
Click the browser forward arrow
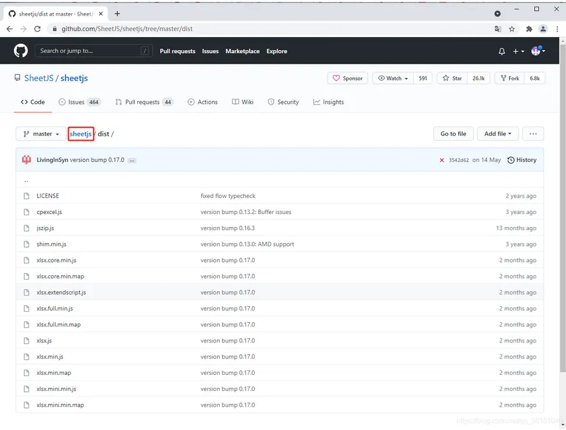23,29
